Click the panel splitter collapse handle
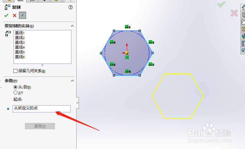Viewport: 245px width, 149px height. click(x=77, y=103)
